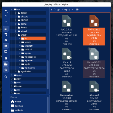This screenshot has height=113, width=113.
Task: Select the libc.so.5.3.12 file icon
Action: [94, 54]
